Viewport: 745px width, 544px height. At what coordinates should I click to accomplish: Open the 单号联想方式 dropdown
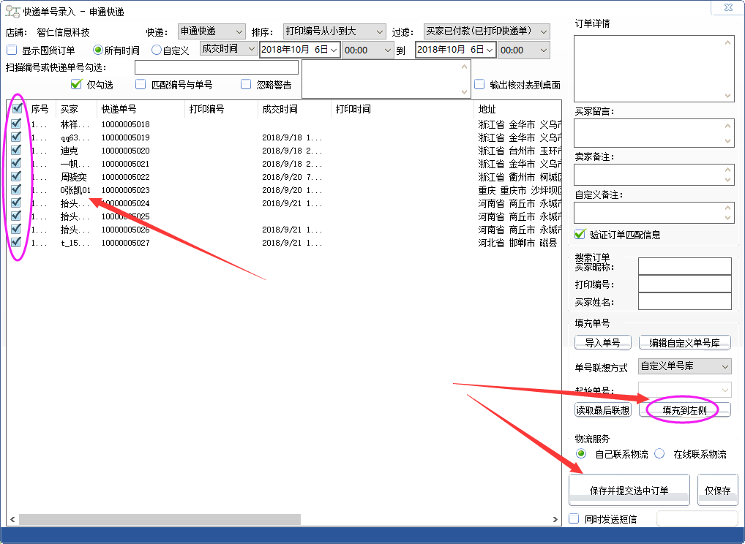point(684,366)
